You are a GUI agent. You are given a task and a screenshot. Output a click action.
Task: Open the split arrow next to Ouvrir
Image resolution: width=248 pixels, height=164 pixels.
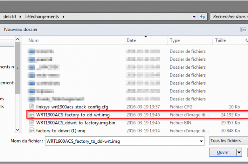coord(239,152)
